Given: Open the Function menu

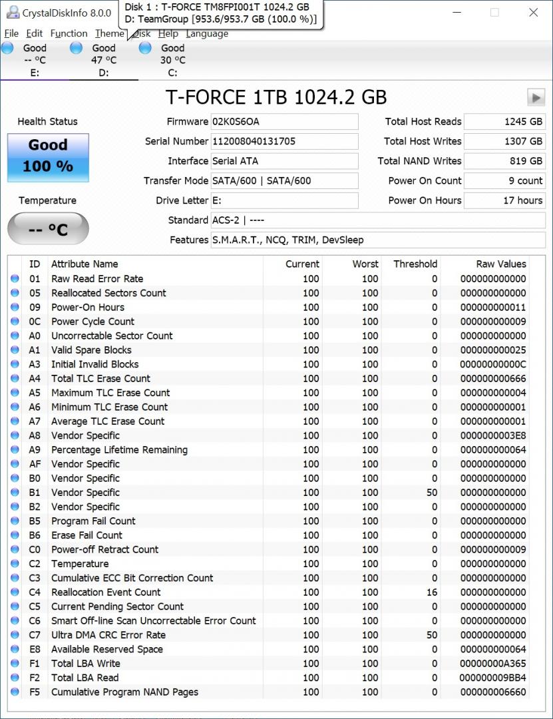Looking at the screenshot, I should tap(69, 33).
